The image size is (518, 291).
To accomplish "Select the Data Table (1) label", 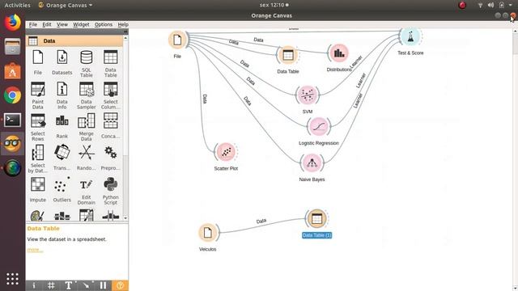I will 316,235.
